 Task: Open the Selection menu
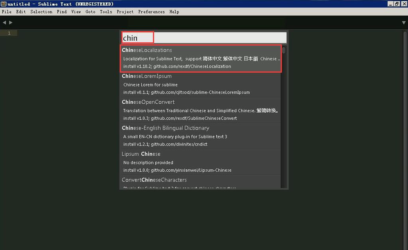click(41, 12)
